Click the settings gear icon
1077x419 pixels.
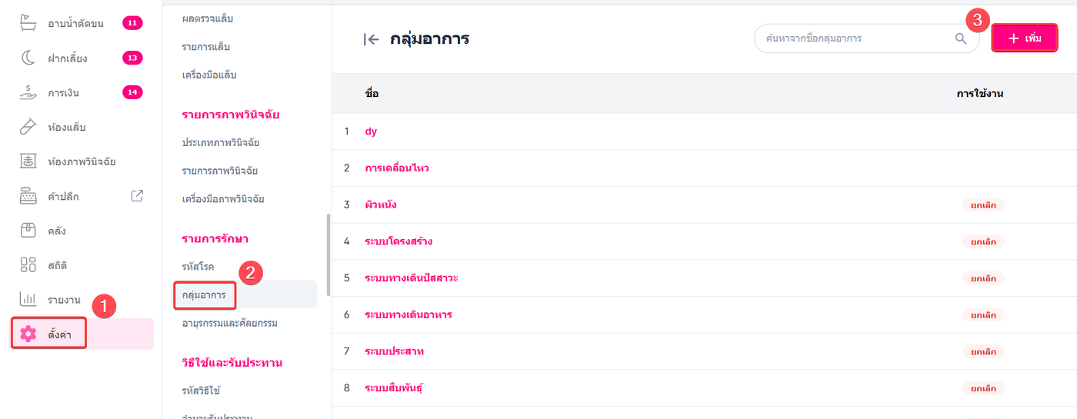tap(28, 334)
